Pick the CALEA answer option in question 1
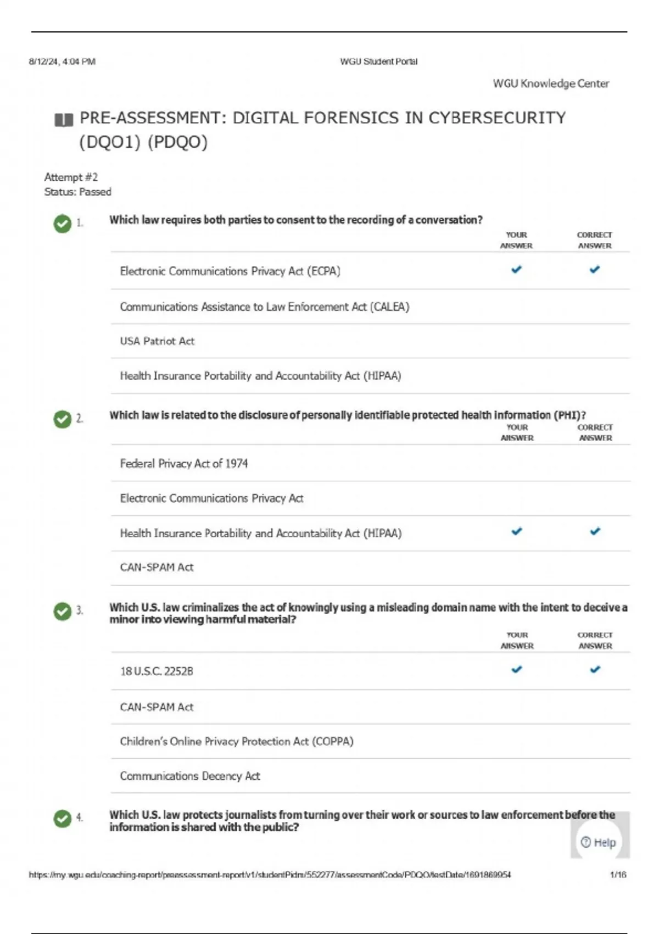This screenshot has height=934, width=659. coord(265,307)
